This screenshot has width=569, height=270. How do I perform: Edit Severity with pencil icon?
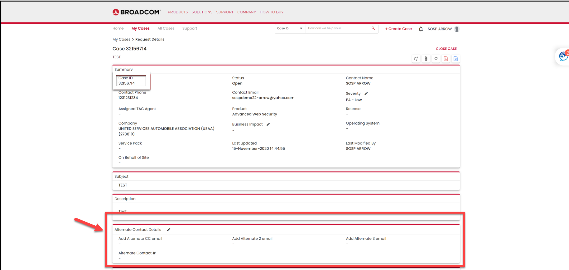pyautogui.click(x=366, y=93)
